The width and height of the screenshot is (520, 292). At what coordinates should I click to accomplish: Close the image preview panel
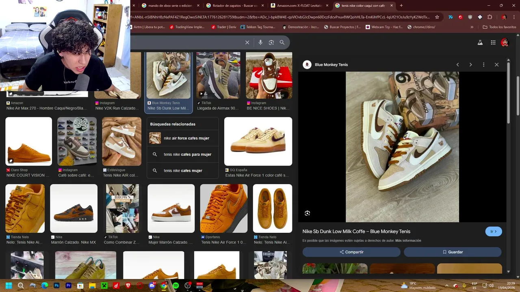(x=496, y=64)
